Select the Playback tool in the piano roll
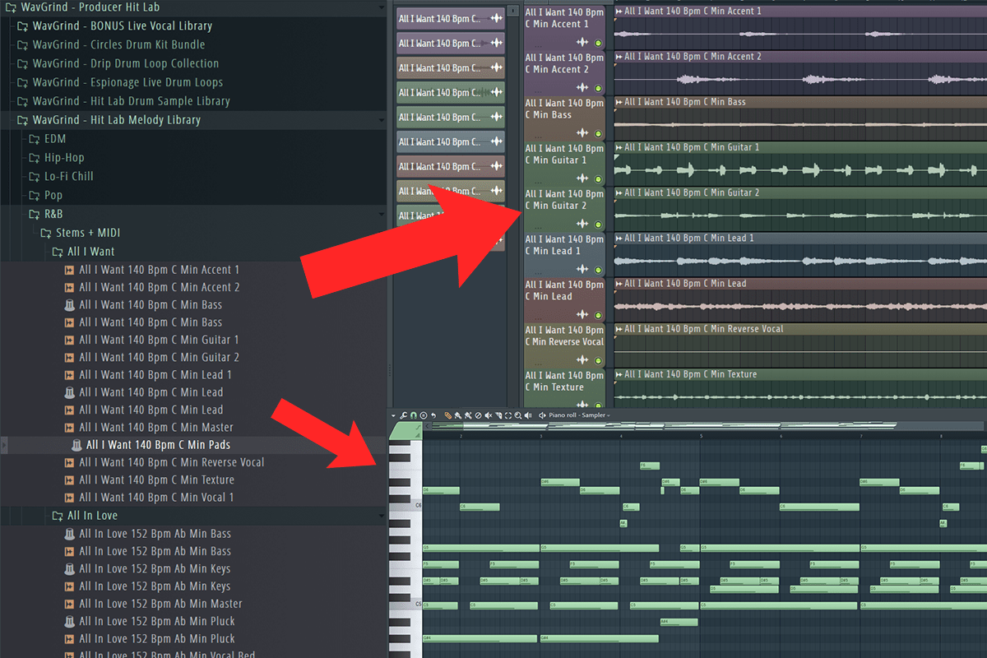The width and height of the screenshot is (987, 658). click(528, 415)
